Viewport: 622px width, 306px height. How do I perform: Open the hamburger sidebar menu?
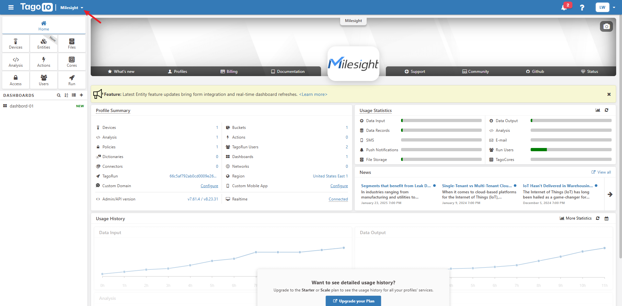tap(11, 7)
